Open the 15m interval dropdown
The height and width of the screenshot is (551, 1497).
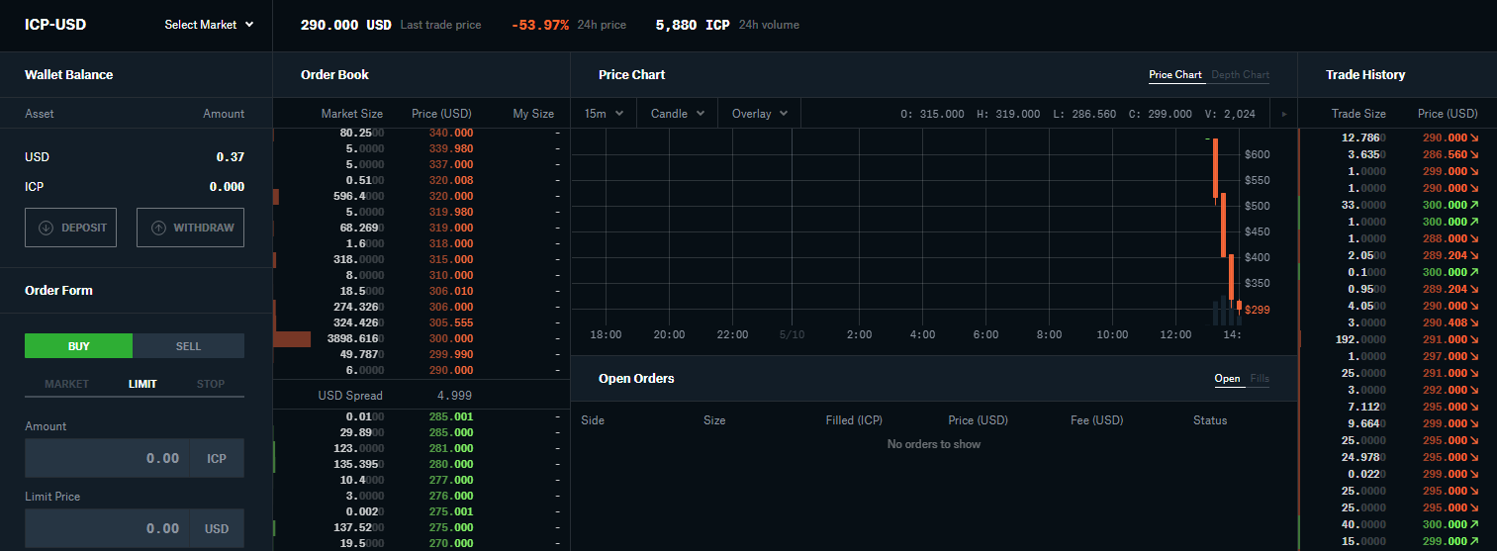pyautogui.click(x=604, y=114)
